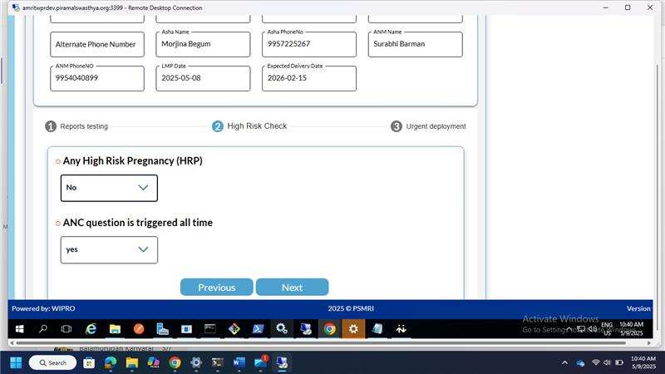Image resolution: width=665 pixels, height=374 pixels.
Task: Open OneDrive cloud icon in local tray
Action: click(x=580, y=363)
